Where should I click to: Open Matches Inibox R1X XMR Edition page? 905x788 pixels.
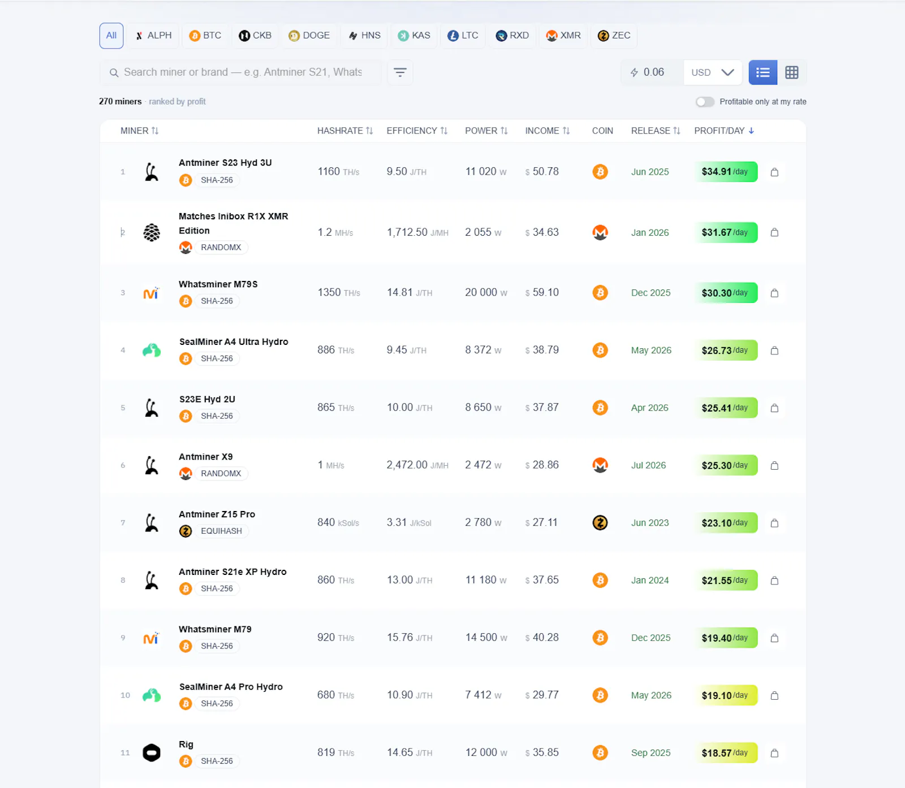[x=234, y=223]
